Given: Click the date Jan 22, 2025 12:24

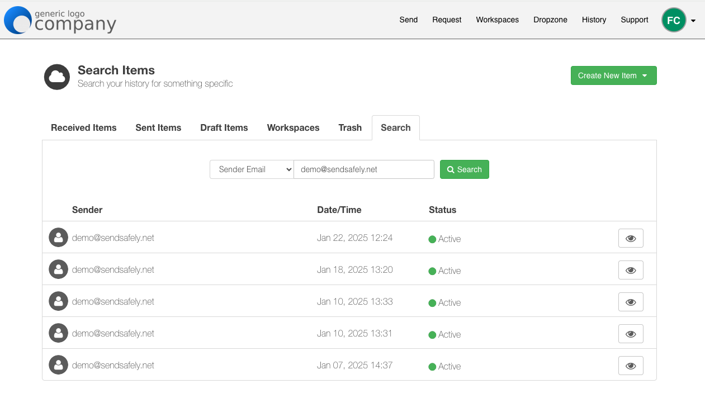Looking at the screenshot, I should tap(355, 238).
